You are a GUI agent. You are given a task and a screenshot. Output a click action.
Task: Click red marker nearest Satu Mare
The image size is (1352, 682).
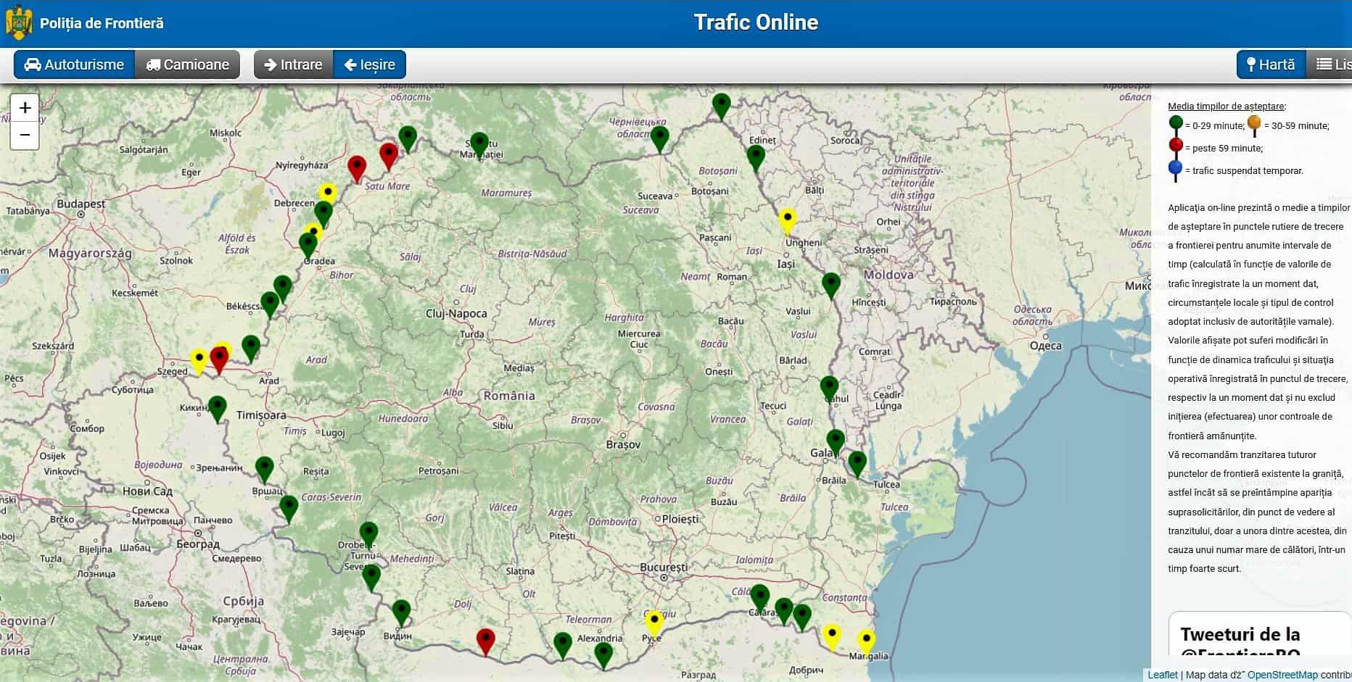click(x=389, y=157)
